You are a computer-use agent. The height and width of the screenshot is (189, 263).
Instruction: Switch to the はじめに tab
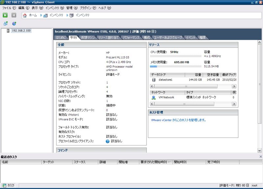pos(61,38)
